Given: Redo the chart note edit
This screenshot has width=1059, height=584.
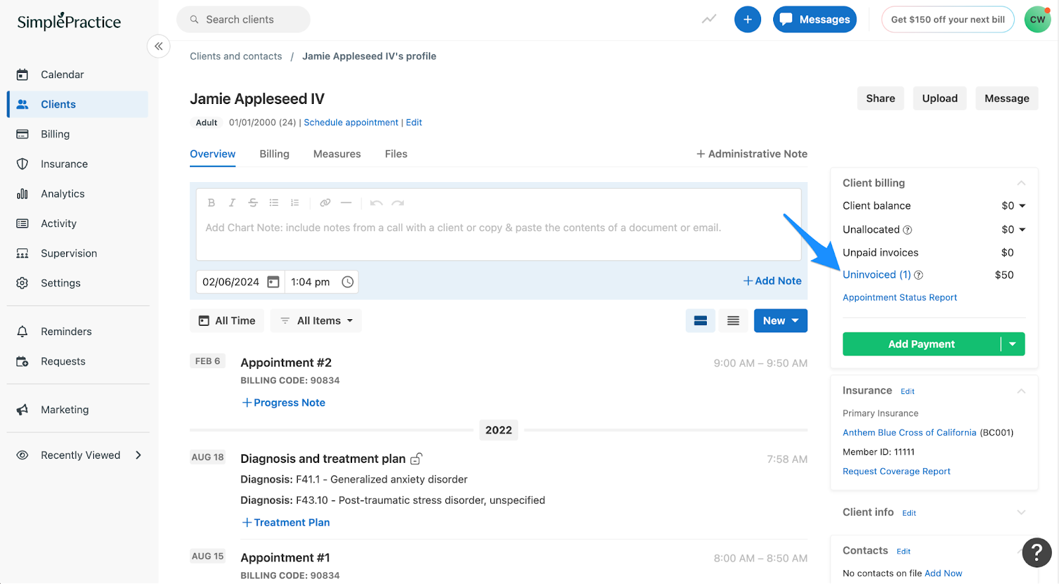Looking at the screenshot, I should (397, 203).
